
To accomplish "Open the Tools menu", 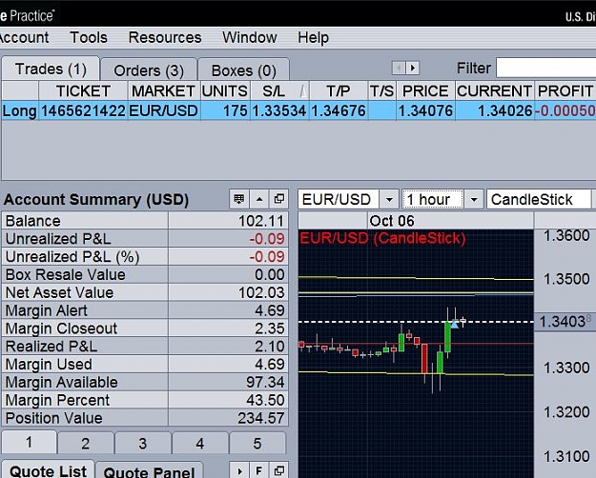I will [x=89, y=37].
